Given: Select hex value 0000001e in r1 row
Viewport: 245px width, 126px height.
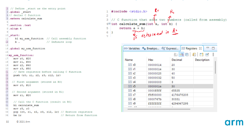Looking at the screenshot, I should [x=155, y=69].
